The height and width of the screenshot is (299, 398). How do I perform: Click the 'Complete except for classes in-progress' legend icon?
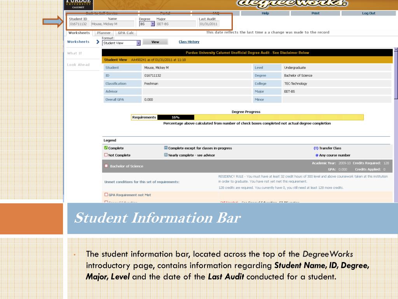tap(166, 148)
